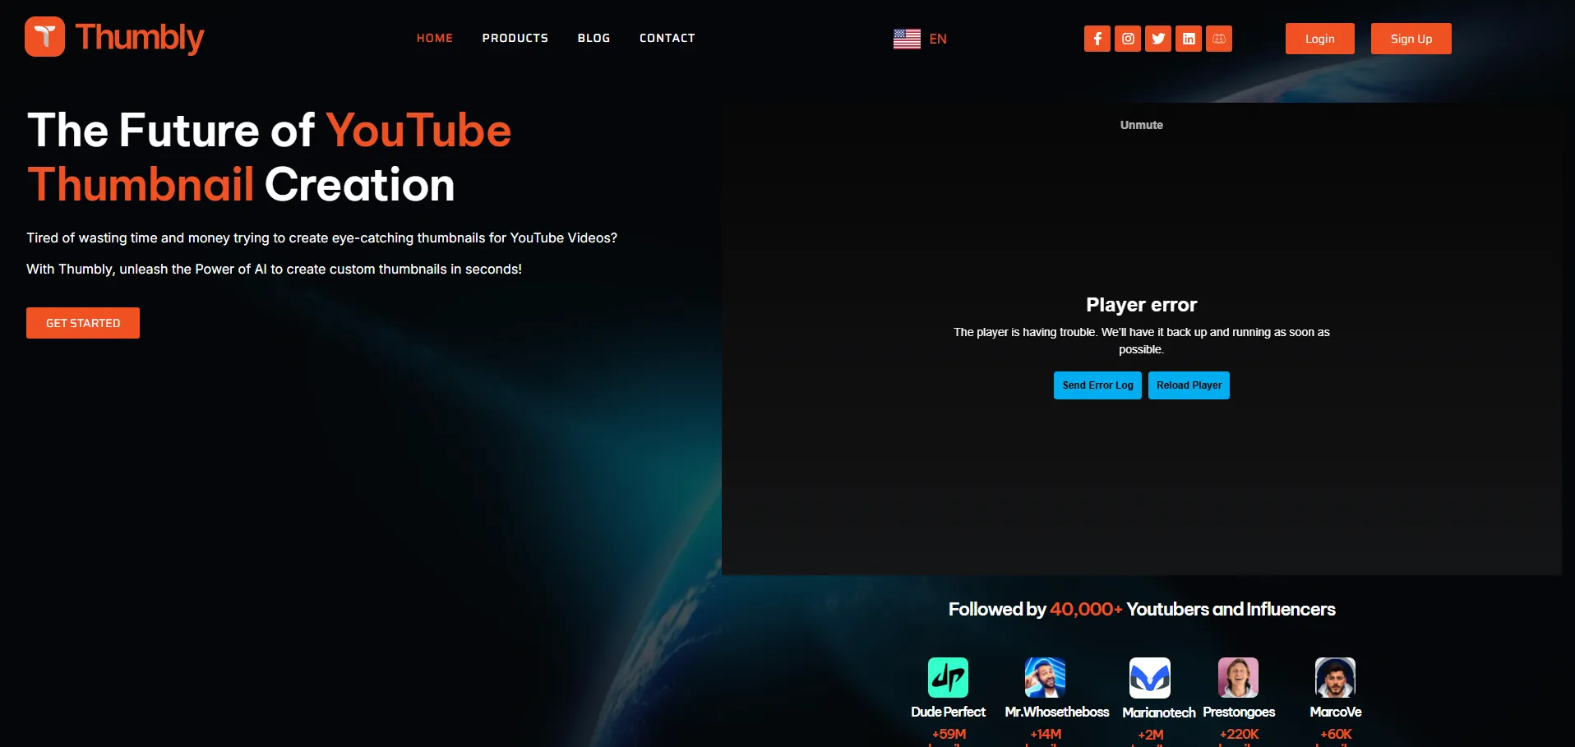This screenshot has height=747, width=1575.
Task: Open the Thumbly Facebook page icon
Action: point(1097,39)
